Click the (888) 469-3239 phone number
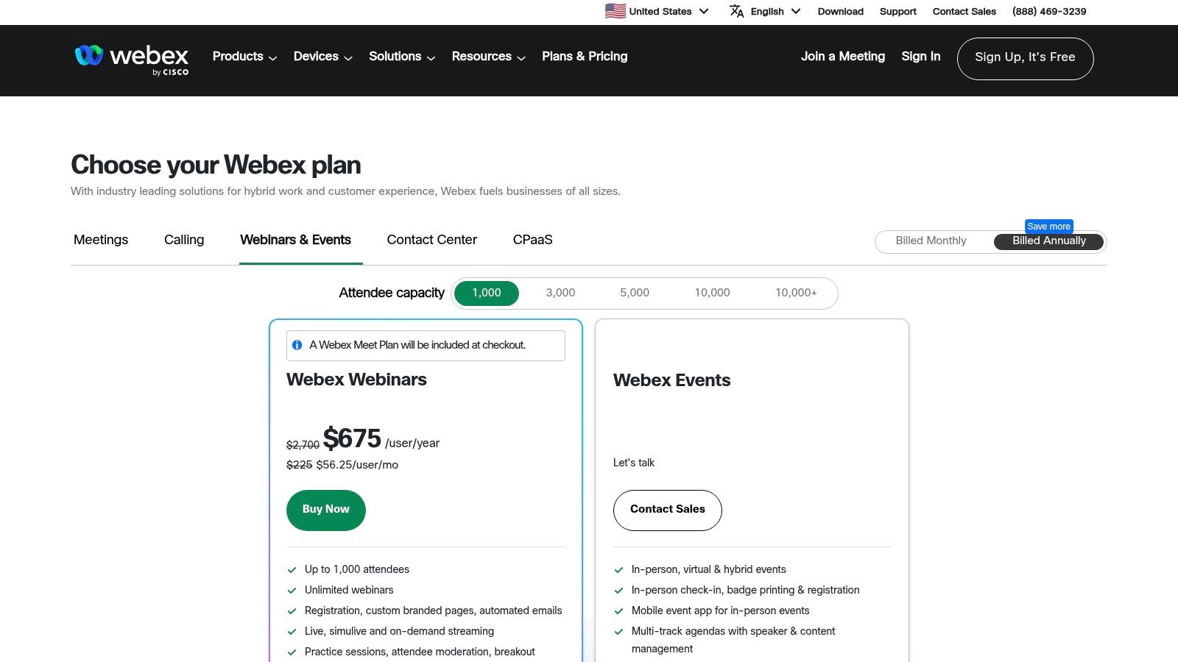The height and width of the screenshot is (662, 1178). (1048, 11)
